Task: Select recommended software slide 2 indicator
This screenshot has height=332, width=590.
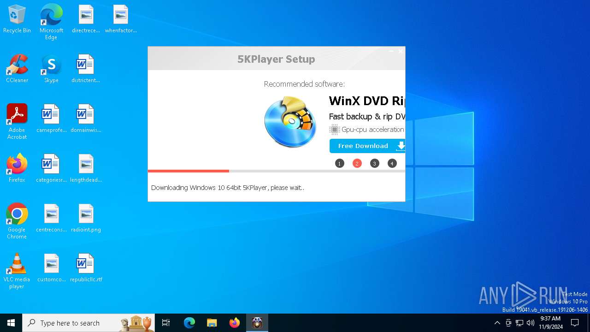Action: click(x=357, y=163)
